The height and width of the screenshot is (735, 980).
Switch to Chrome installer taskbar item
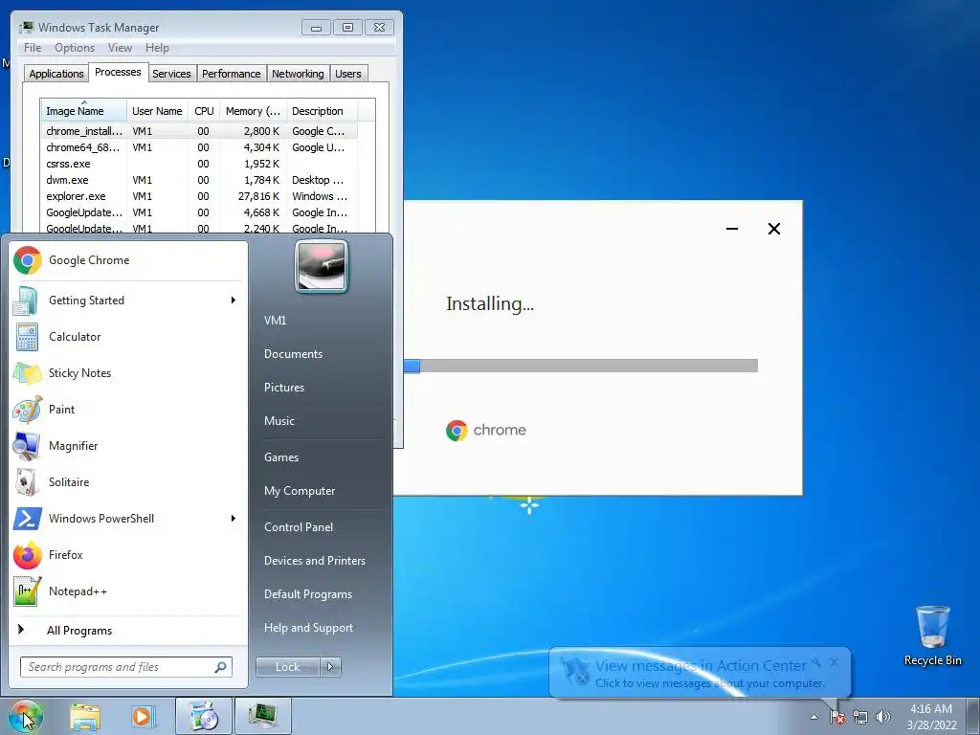(x=204, y=716)
